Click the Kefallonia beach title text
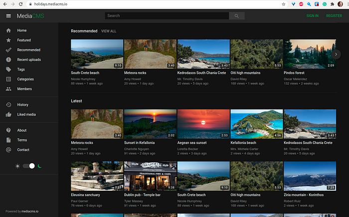349x217 pixels. click(243, 143)
